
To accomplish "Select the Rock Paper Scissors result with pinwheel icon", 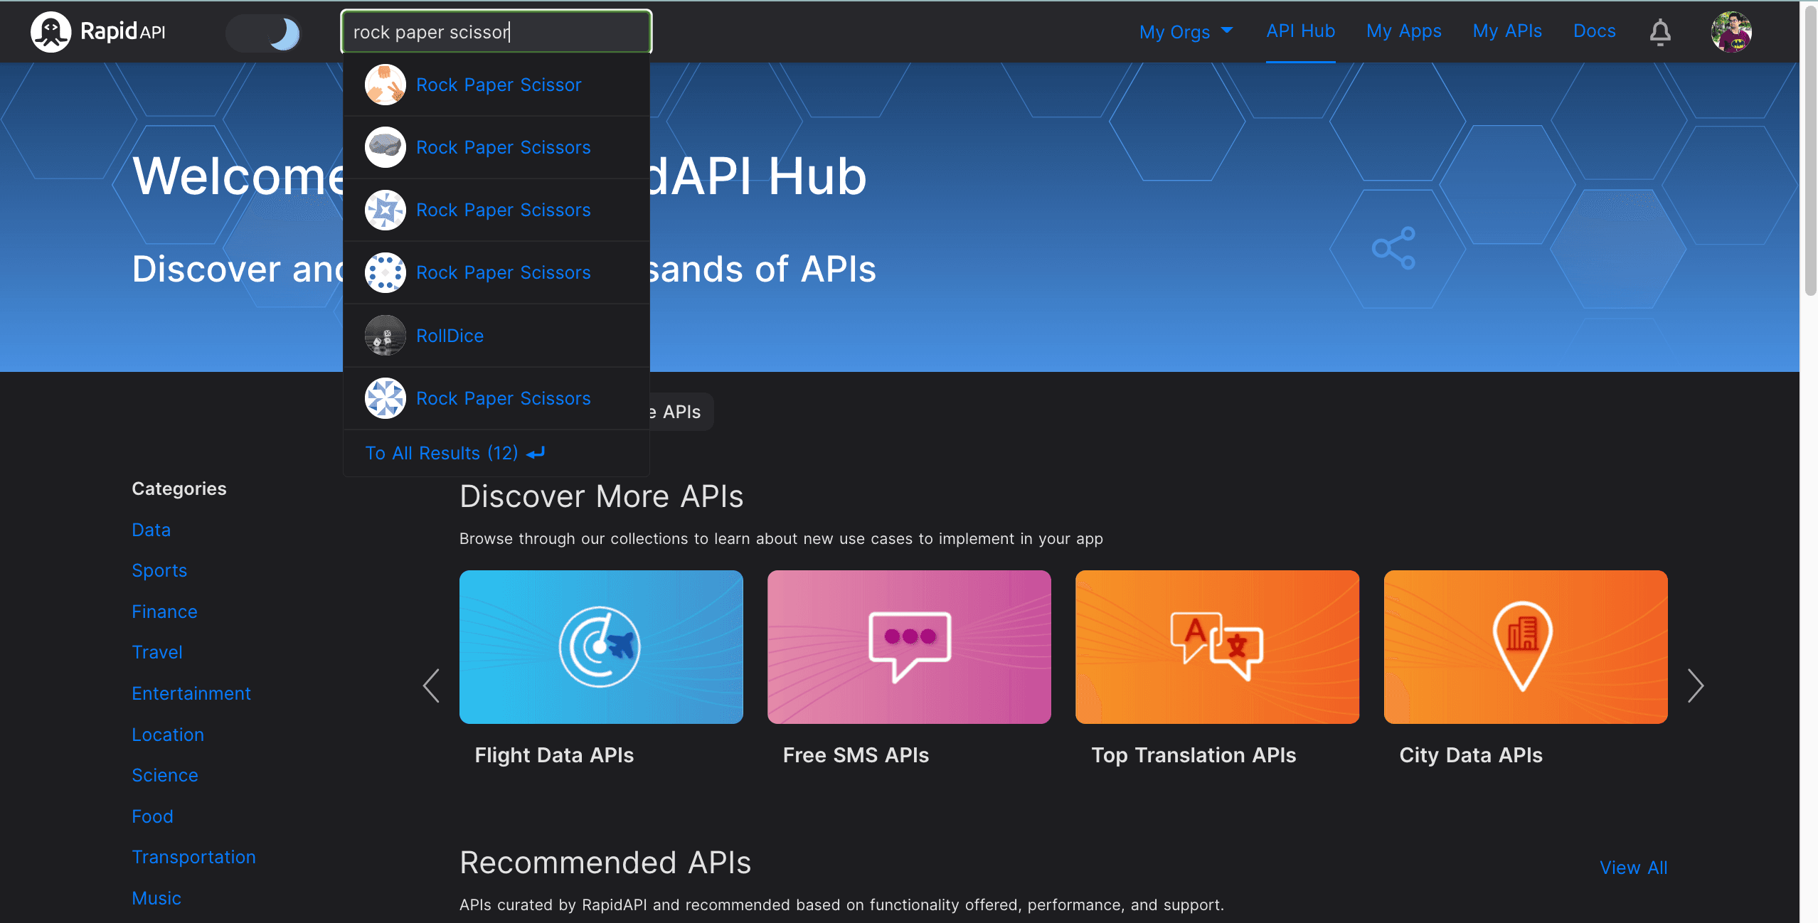I will click(496, 398).
